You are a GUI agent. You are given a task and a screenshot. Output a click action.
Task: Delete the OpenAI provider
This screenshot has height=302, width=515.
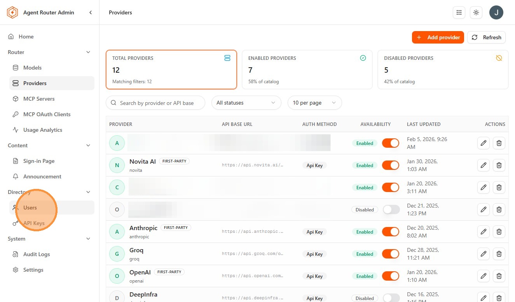click(499, 276)
